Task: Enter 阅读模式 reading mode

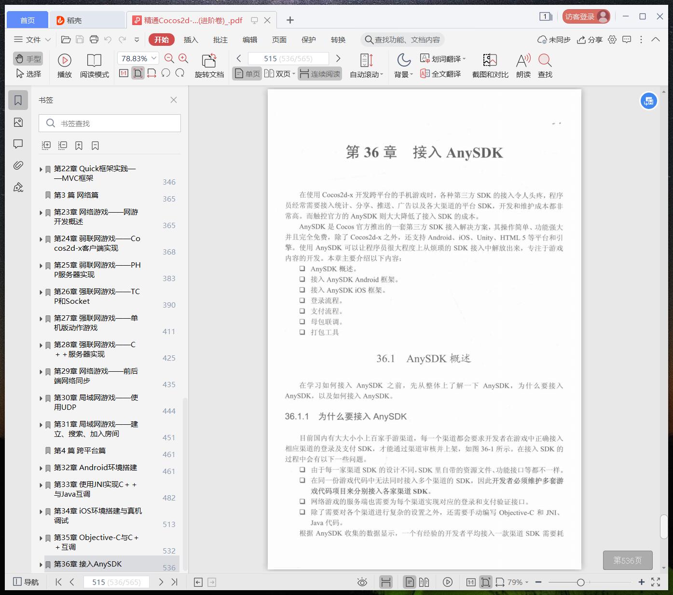Action: coord(95,65)
